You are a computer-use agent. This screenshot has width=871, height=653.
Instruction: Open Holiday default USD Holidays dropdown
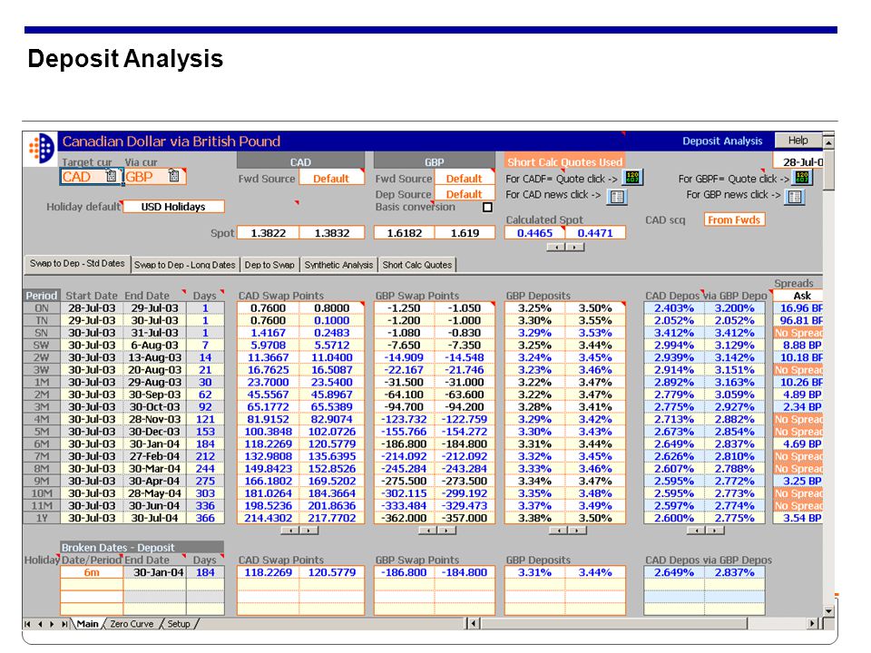point(173,207)
